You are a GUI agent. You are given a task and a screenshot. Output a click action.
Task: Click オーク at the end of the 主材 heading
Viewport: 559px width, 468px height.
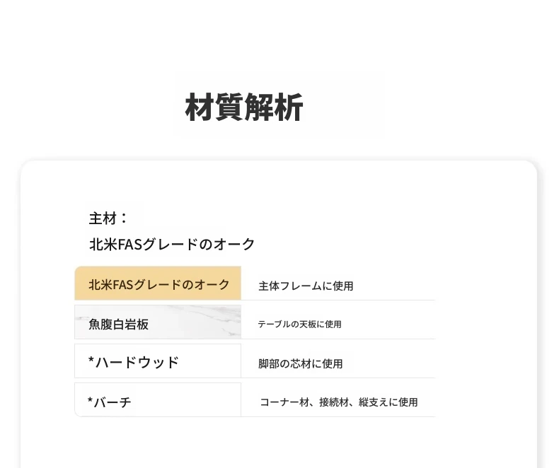point(234,244)
